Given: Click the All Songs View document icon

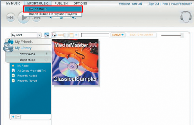Looking at the screenshot, I should tap(13, 71).
